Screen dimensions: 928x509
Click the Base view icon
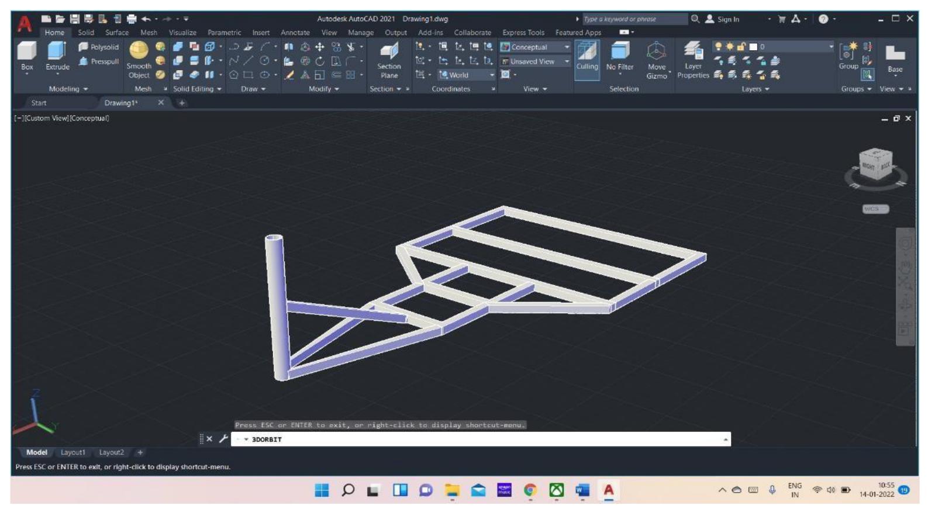click(895, 58)
